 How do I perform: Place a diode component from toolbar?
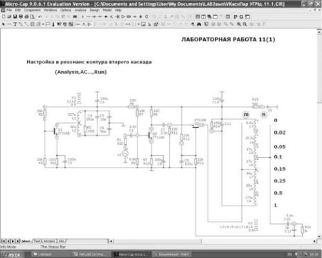click(x=106, y=17)
